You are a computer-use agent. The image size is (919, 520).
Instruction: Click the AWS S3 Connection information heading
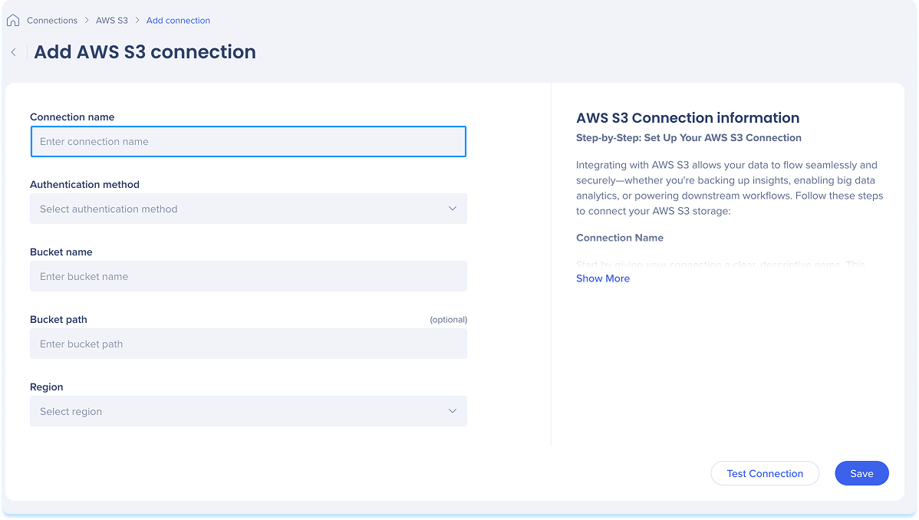click(x=687, y=118)
